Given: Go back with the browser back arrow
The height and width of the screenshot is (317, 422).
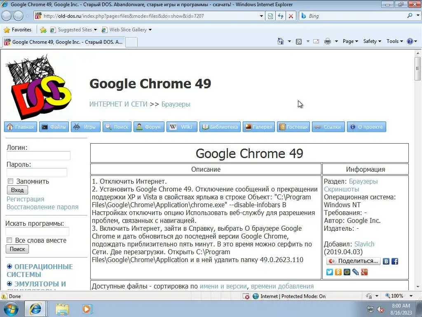Looking at the screenshot, I should tap(7, 16).
